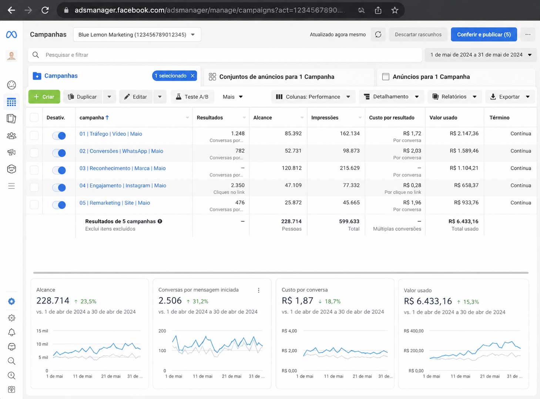The image size is (540, 399).
Task: Open the Colunas: Performance dropdown
Action: [x=313, y=97]
